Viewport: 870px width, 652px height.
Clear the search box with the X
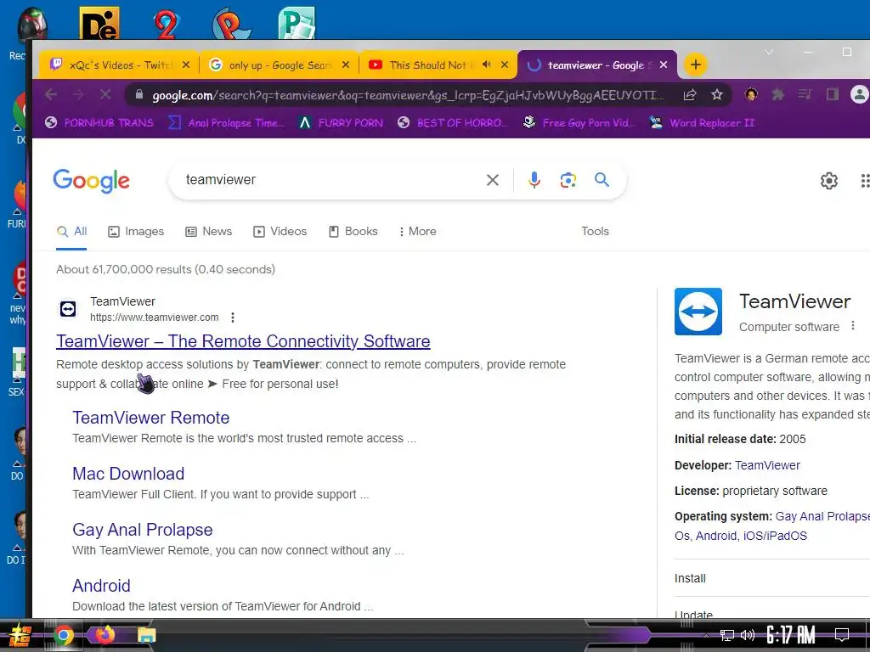click(492, 180)
